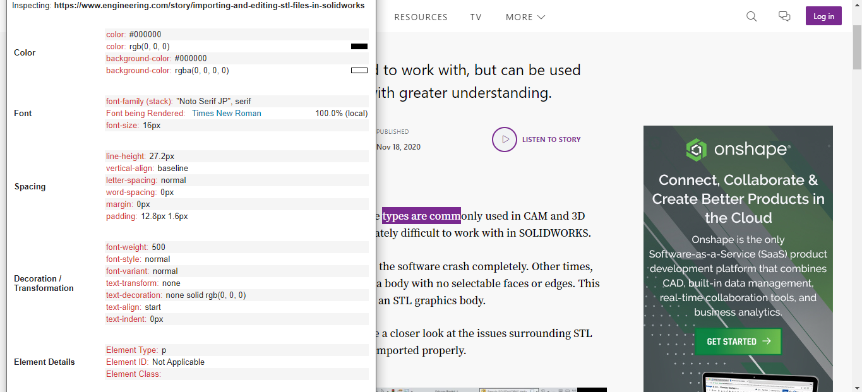Click the Element Details section heading
The width and height of the screenshot is (862, 392).
44,362
